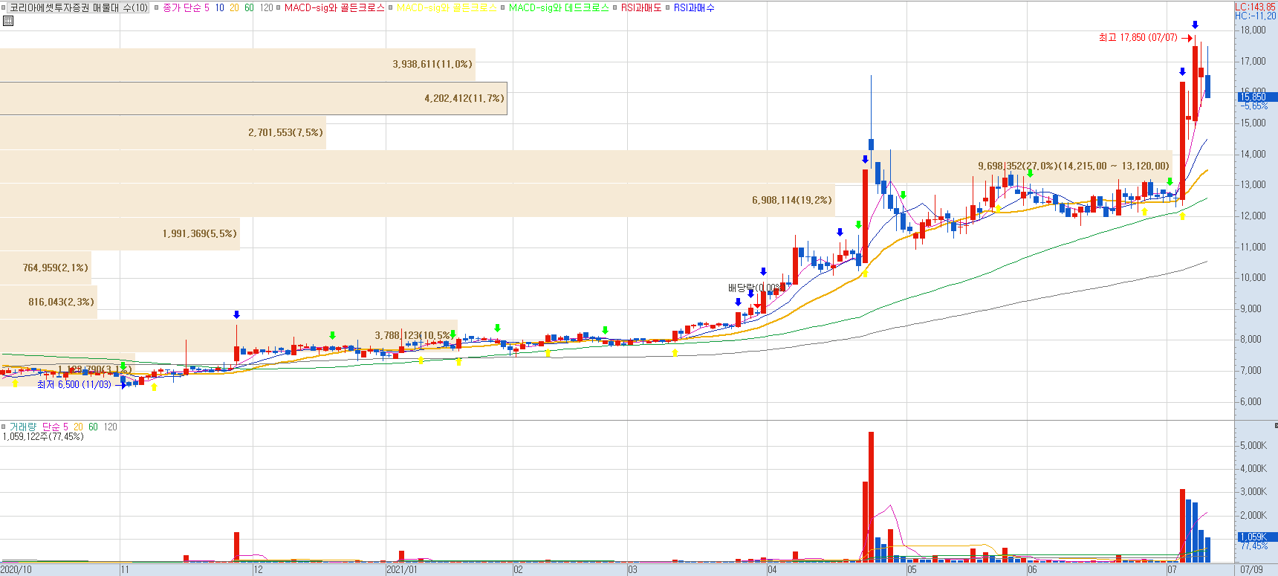The width and height of the screenshot is (1278, 576).
Task: Click the 6,000 price axis label
Action: (1253, 402)
